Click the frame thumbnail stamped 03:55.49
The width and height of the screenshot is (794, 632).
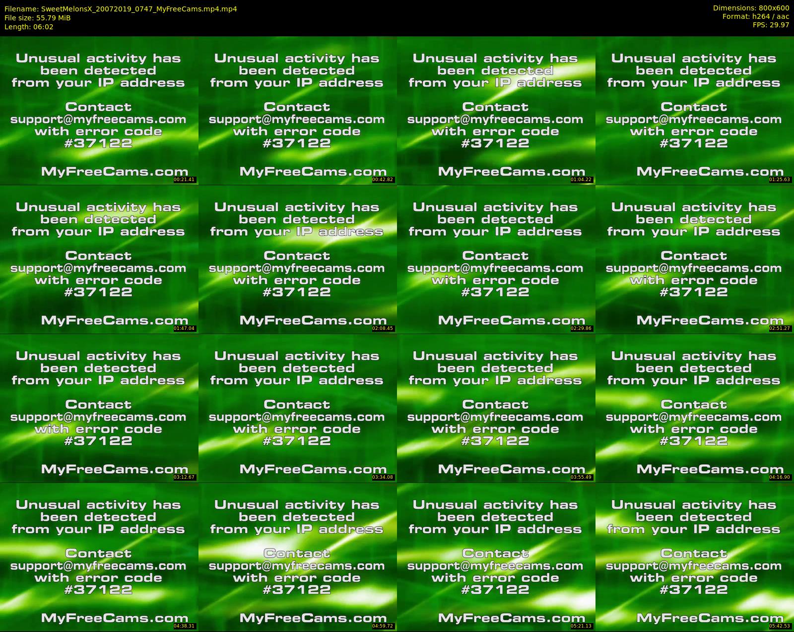tap(496, 408)
